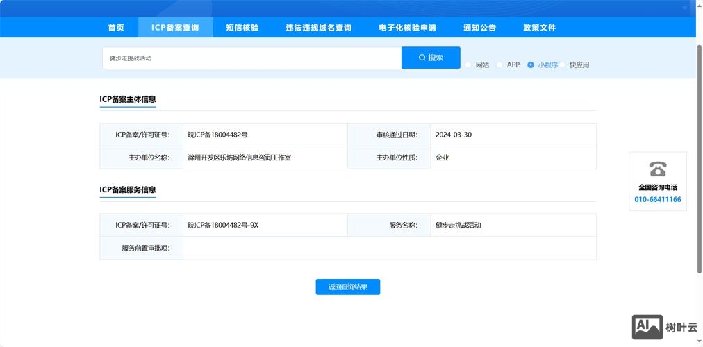
Task: Click the ICP备案服务信息 heading
Action: [x=128, y=190]
